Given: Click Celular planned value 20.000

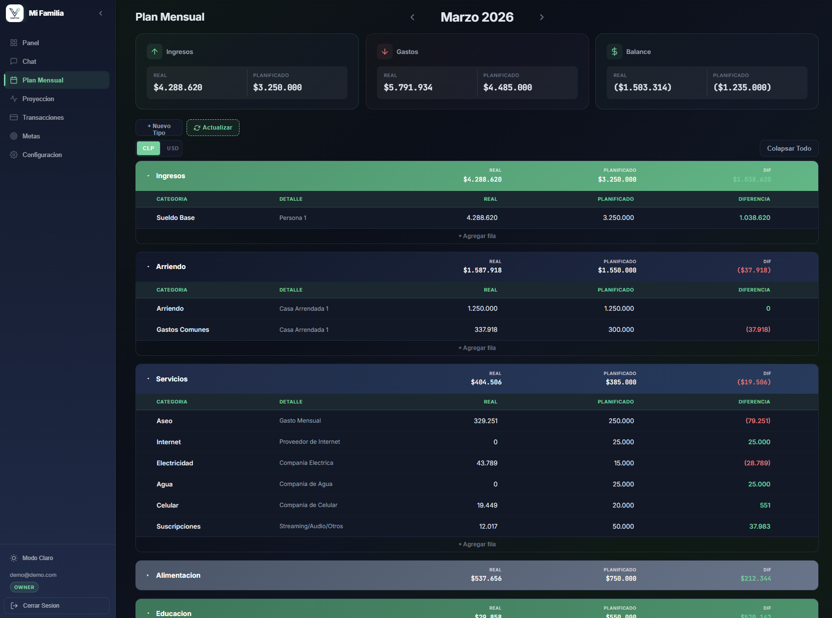Looking at the screenshot, I should click(623, 506).
